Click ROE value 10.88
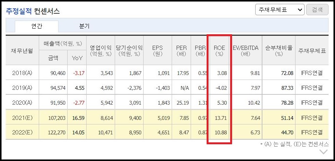The height and width of the screenshot is (161, 335). click(x=221, y=132)
